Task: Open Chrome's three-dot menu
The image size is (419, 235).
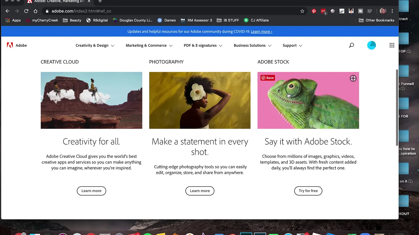Action: click(392, 11)
